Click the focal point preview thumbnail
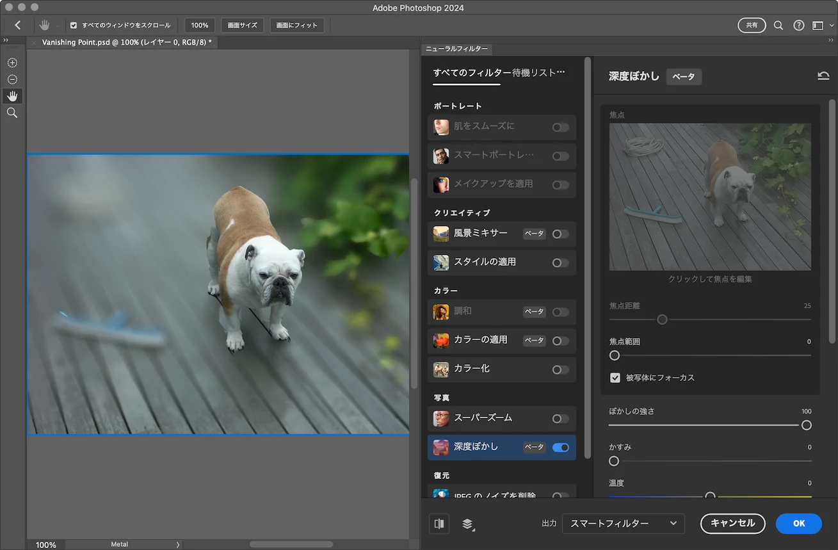Screen dimensions: 838x550 pos(710,197)
